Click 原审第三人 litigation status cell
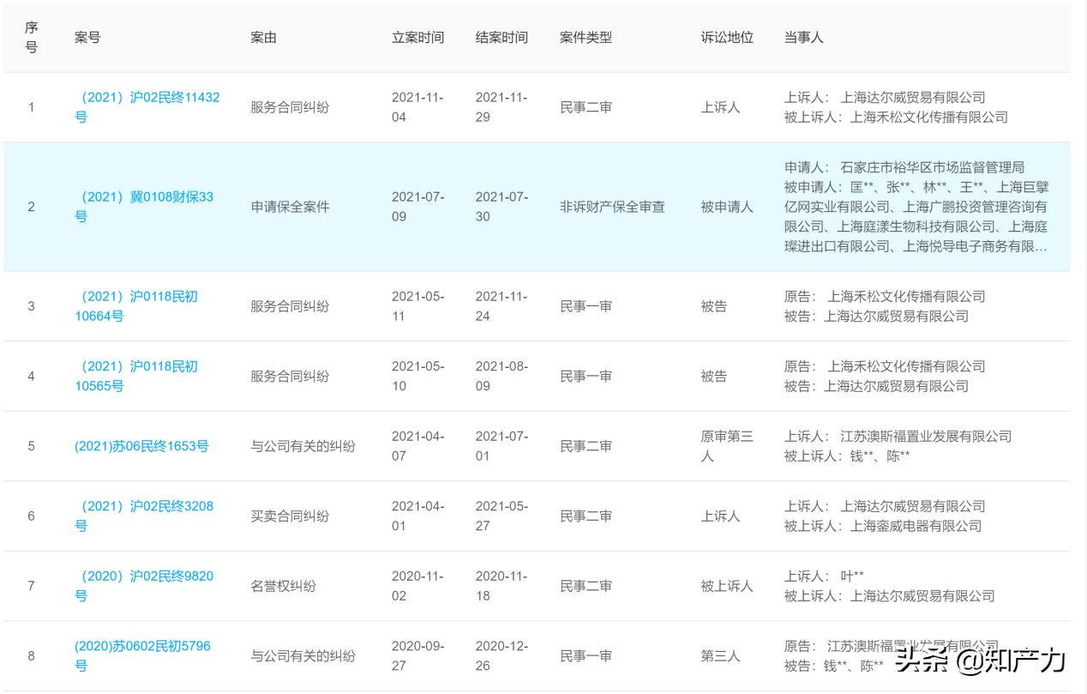Image resolution: width=1087 pixels, height=694 pixels. pos(727,446)
